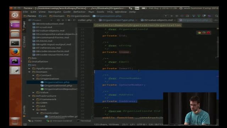
Task: Click the tool windows quick-access icon bottom-left
Action: coord(25,124)
